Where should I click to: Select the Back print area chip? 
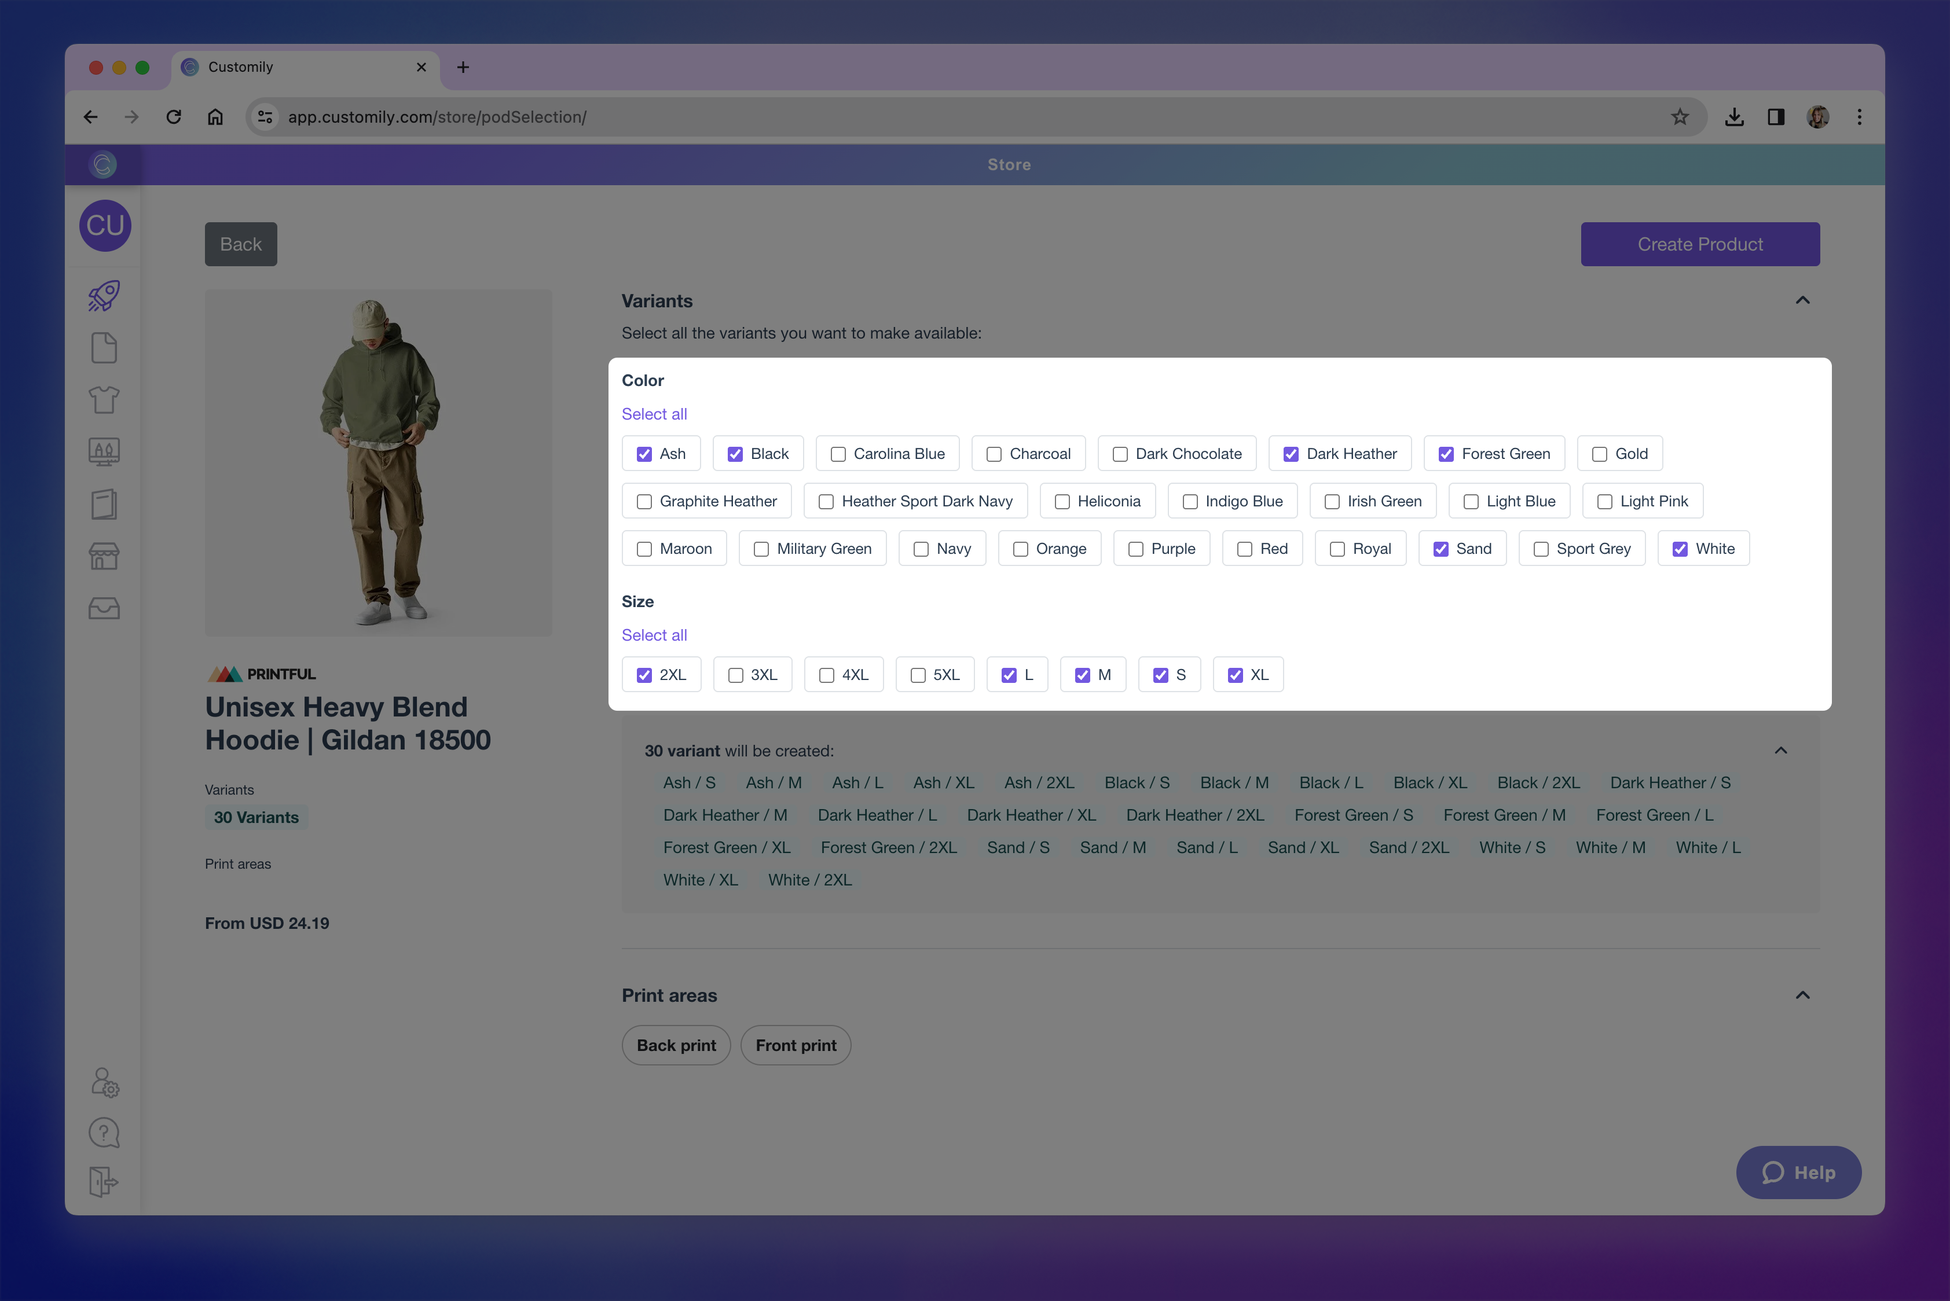[676, 1045]
